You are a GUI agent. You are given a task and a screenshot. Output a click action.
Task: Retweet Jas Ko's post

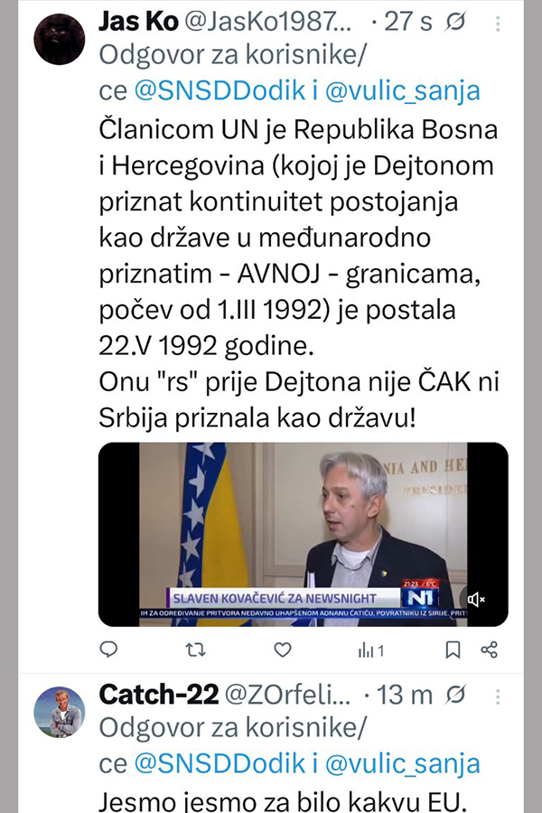(195, 649)
